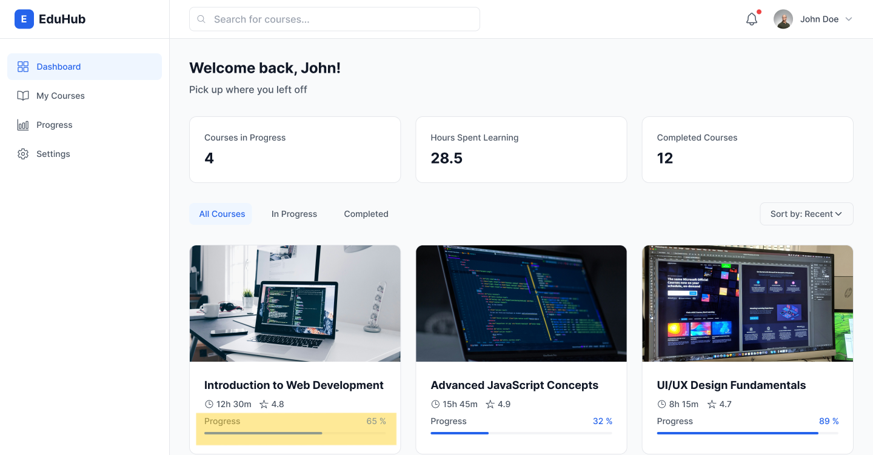Image resolution: width=873 pixels, height=455 pixels.
Task: Open the chevron next to the profile name
Action: point(849,19)
